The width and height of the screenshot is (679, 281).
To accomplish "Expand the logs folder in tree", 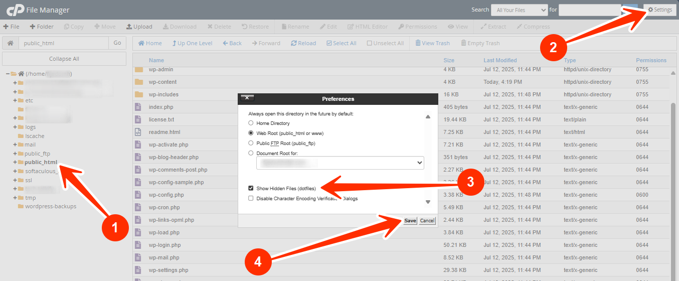I will 15,127.
